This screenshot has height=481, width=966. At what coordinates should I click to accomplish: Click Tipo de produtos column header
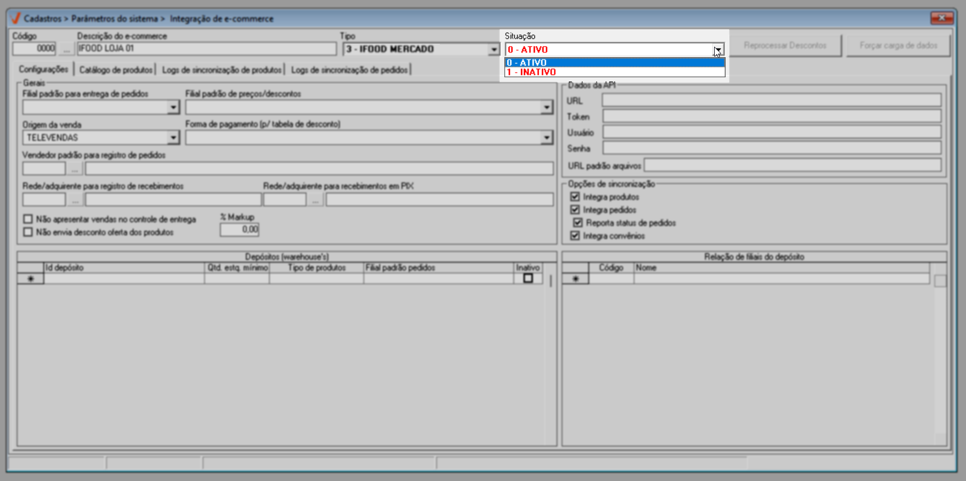pos(316,268)
